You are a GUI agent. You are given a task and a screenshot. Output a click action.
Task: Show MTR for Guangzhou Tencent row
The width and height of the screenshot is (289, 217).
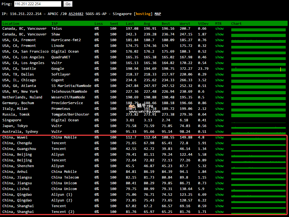click(x=219, y=149)
